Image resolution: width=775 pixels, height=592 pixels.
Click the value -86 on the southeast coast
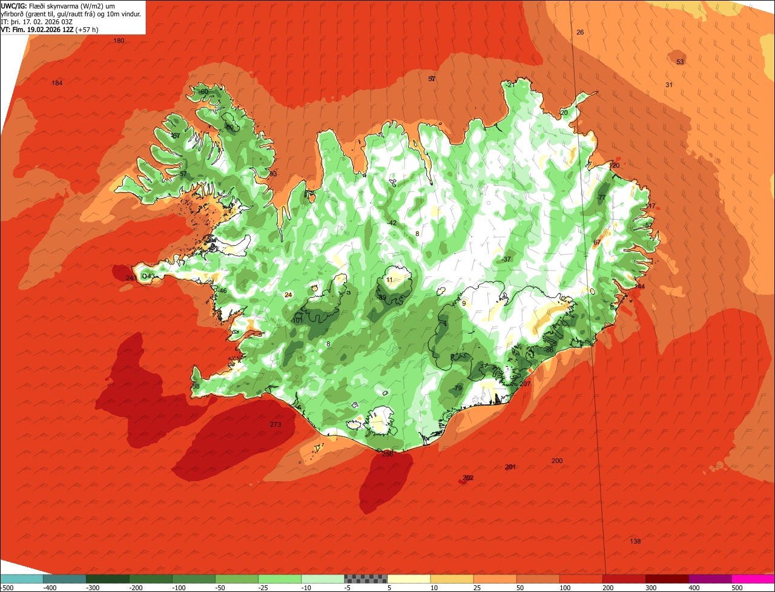549,350
